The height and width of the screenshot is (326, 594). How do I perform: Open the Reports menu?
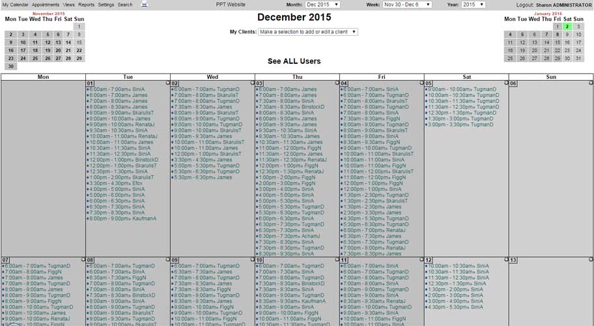pos(87,5)
